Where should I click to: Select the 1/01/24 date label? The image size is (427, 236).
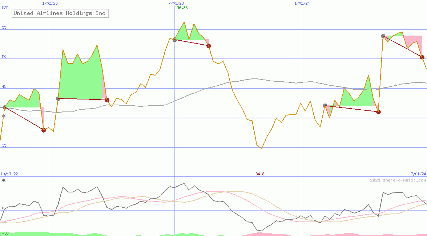coord(302,3)
